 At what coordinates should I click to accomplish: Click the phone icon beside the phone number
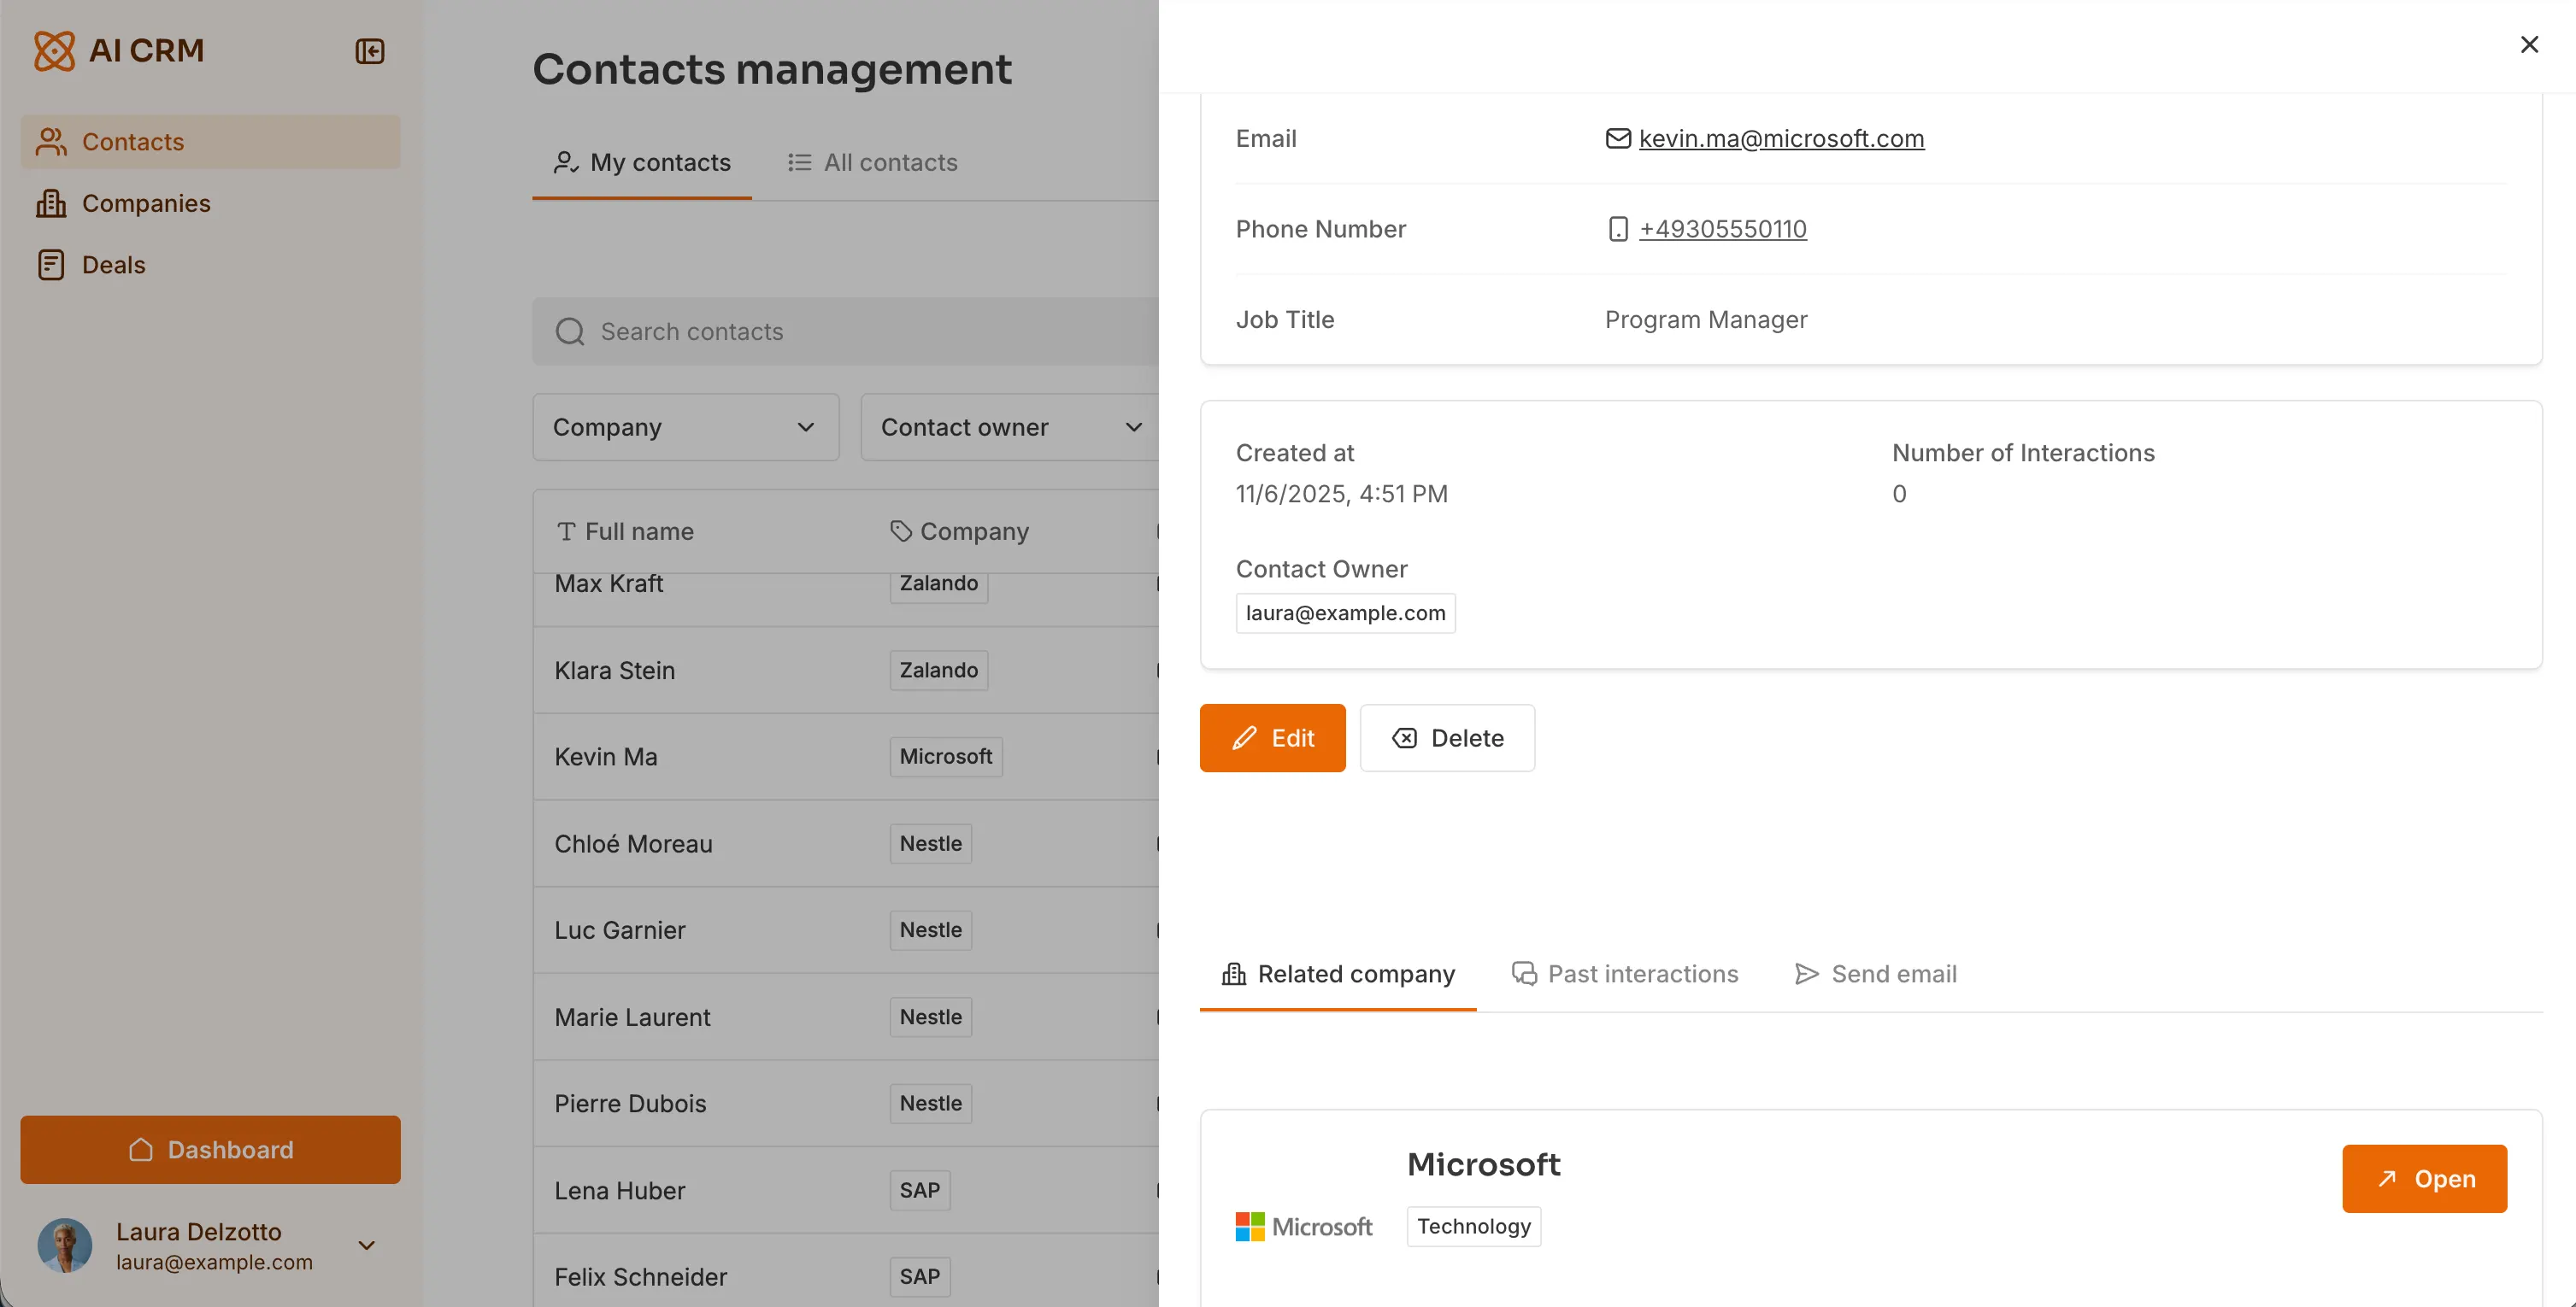1618,229
